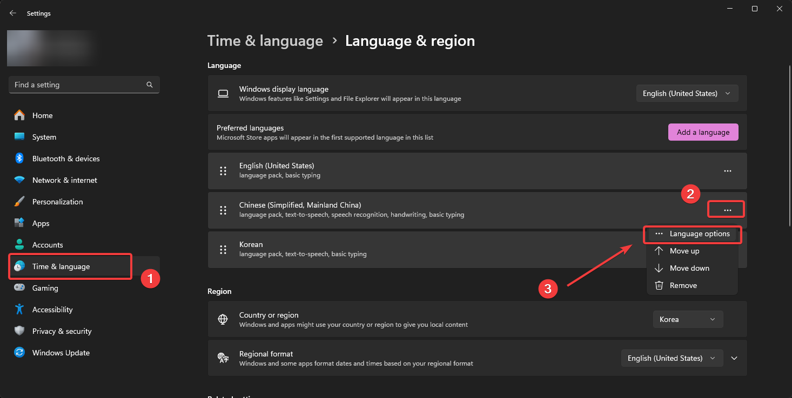The image size is (792, 398).
Task: Choose Move up in the context menu
Action: pos(692,251)
